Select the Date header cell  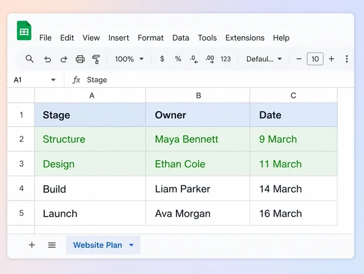tap(294, 115)
